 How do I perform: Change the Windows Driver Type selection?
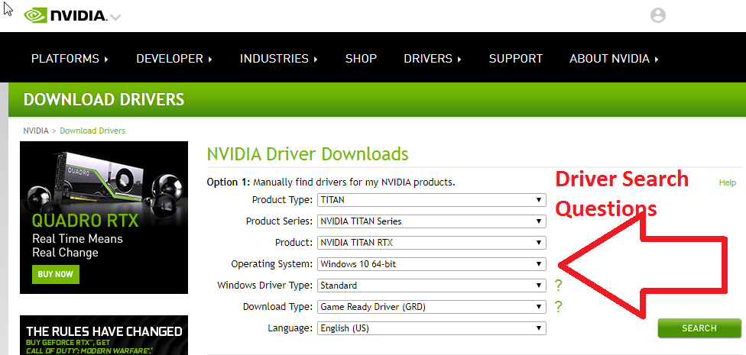431,286
